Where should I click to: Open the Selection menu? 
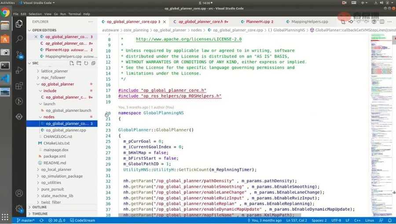point(35,14)
